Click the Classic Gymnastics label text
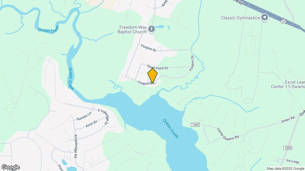The image size is (305, 171). point(241,18)
